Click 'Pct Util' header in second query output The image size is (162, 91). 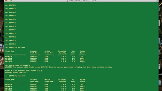[73, 80]
